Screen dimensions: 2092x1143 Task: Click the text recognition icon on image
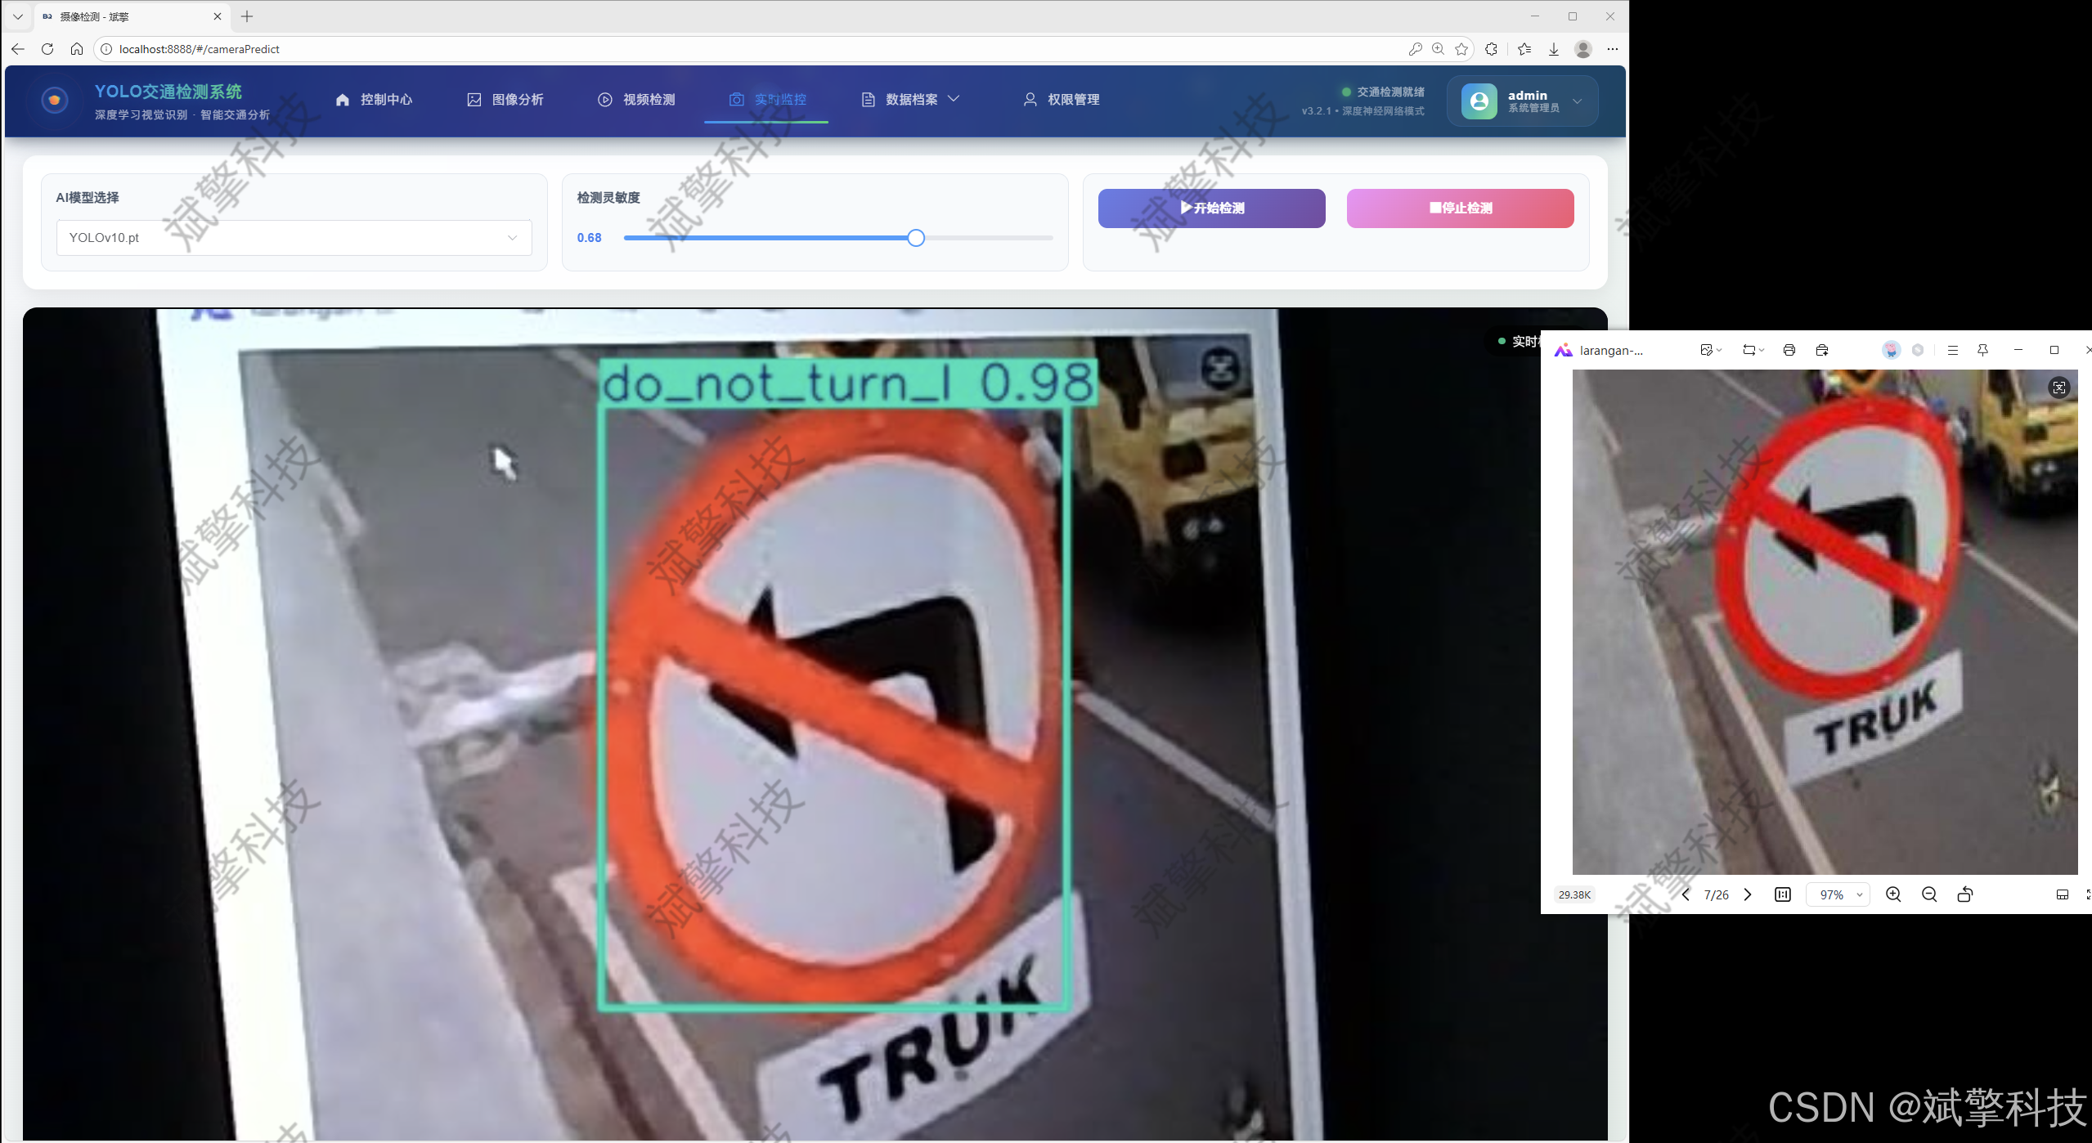(2058, 388)
